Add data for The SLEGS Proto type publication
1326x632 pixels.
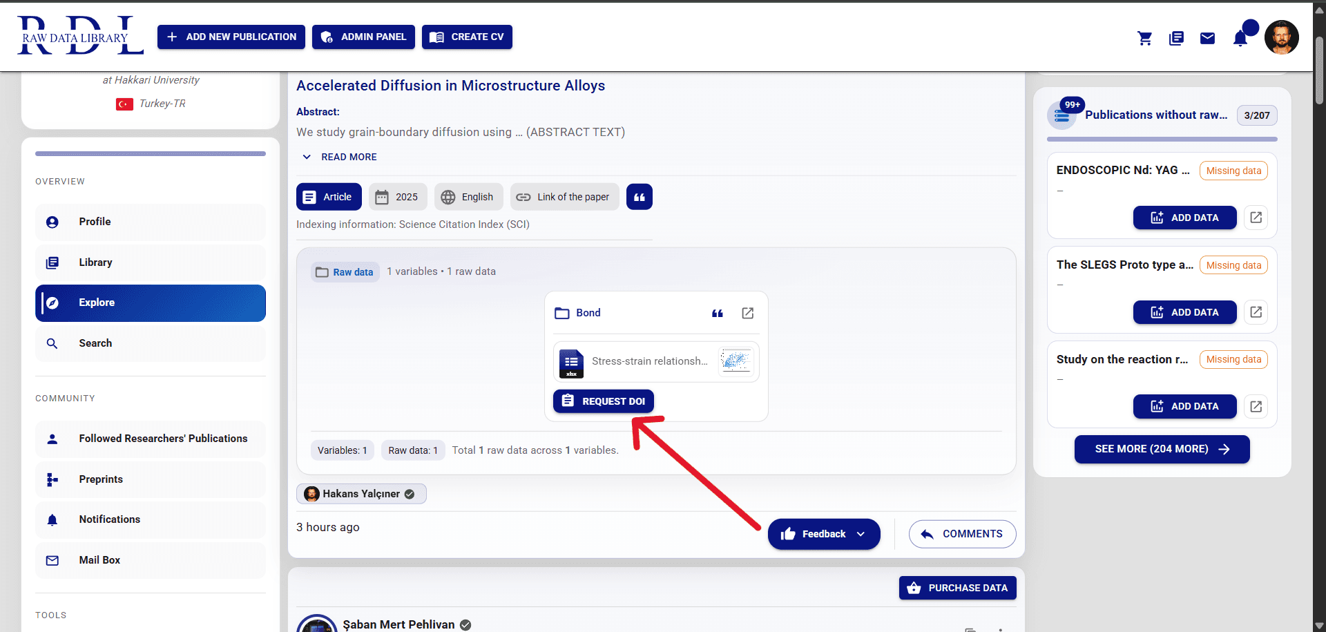[1184, 312]
